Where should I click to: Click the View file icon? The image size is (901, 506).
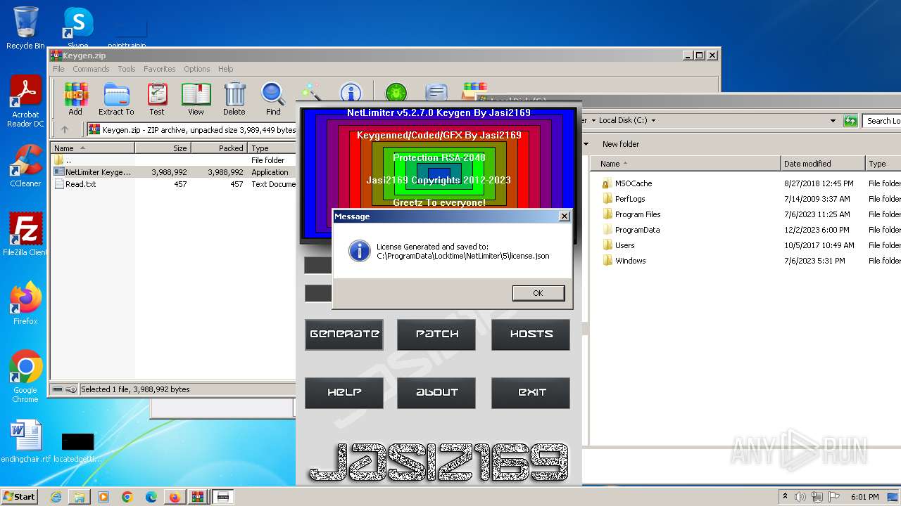coord(196,99)
